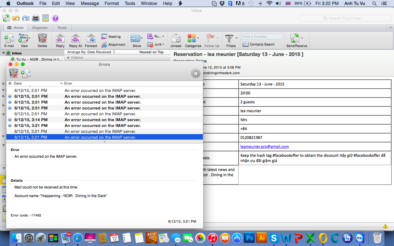
Task: Click the Categorize colored squares icon
Action: point(191,38)
